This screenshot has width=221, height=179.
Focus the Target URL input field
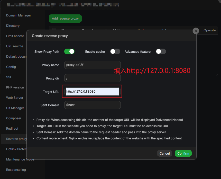click(x=92, y=92)
